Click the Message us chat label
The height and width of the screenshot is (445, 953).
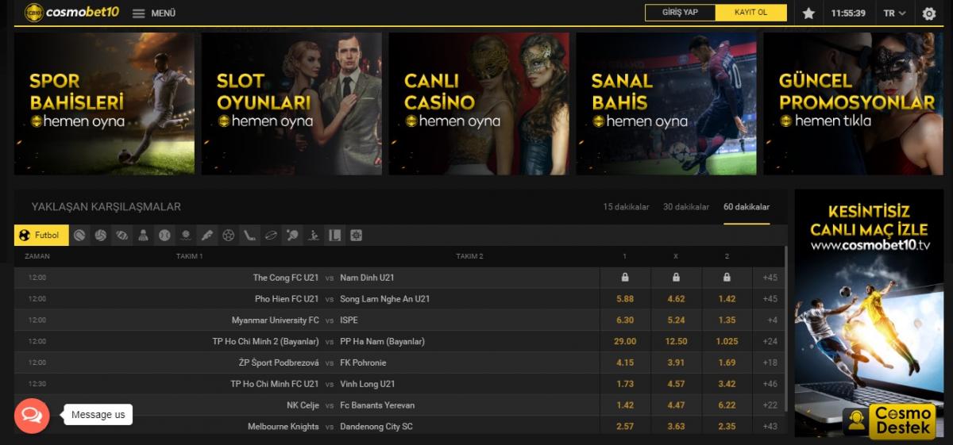click(98, 415)
